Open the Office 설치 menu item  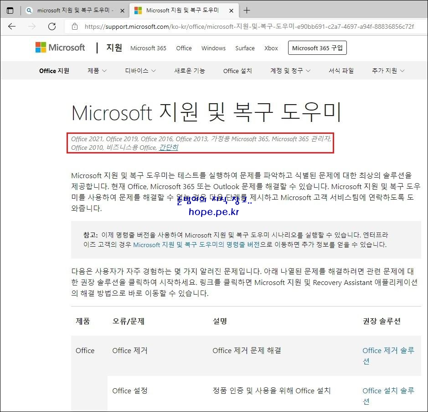click(x=237, y=71)
